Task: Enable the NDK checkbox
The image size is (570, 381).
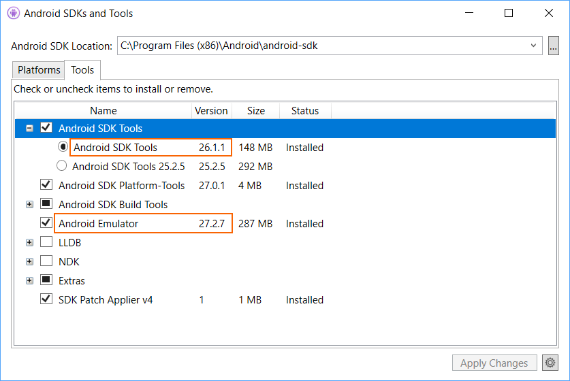Action: (46, 261)
